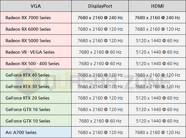
Task: Click the DisplayPort column header
Action: 100,6
